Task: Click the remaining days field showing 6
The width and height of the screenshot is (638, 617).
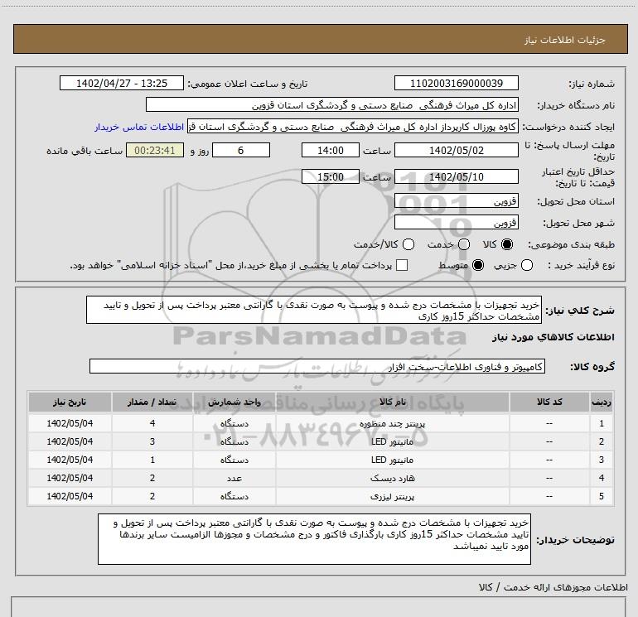Action: 241,150
